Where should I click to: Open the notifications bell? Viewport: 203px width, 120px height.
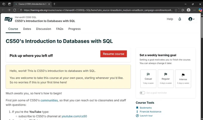[180, 19]
